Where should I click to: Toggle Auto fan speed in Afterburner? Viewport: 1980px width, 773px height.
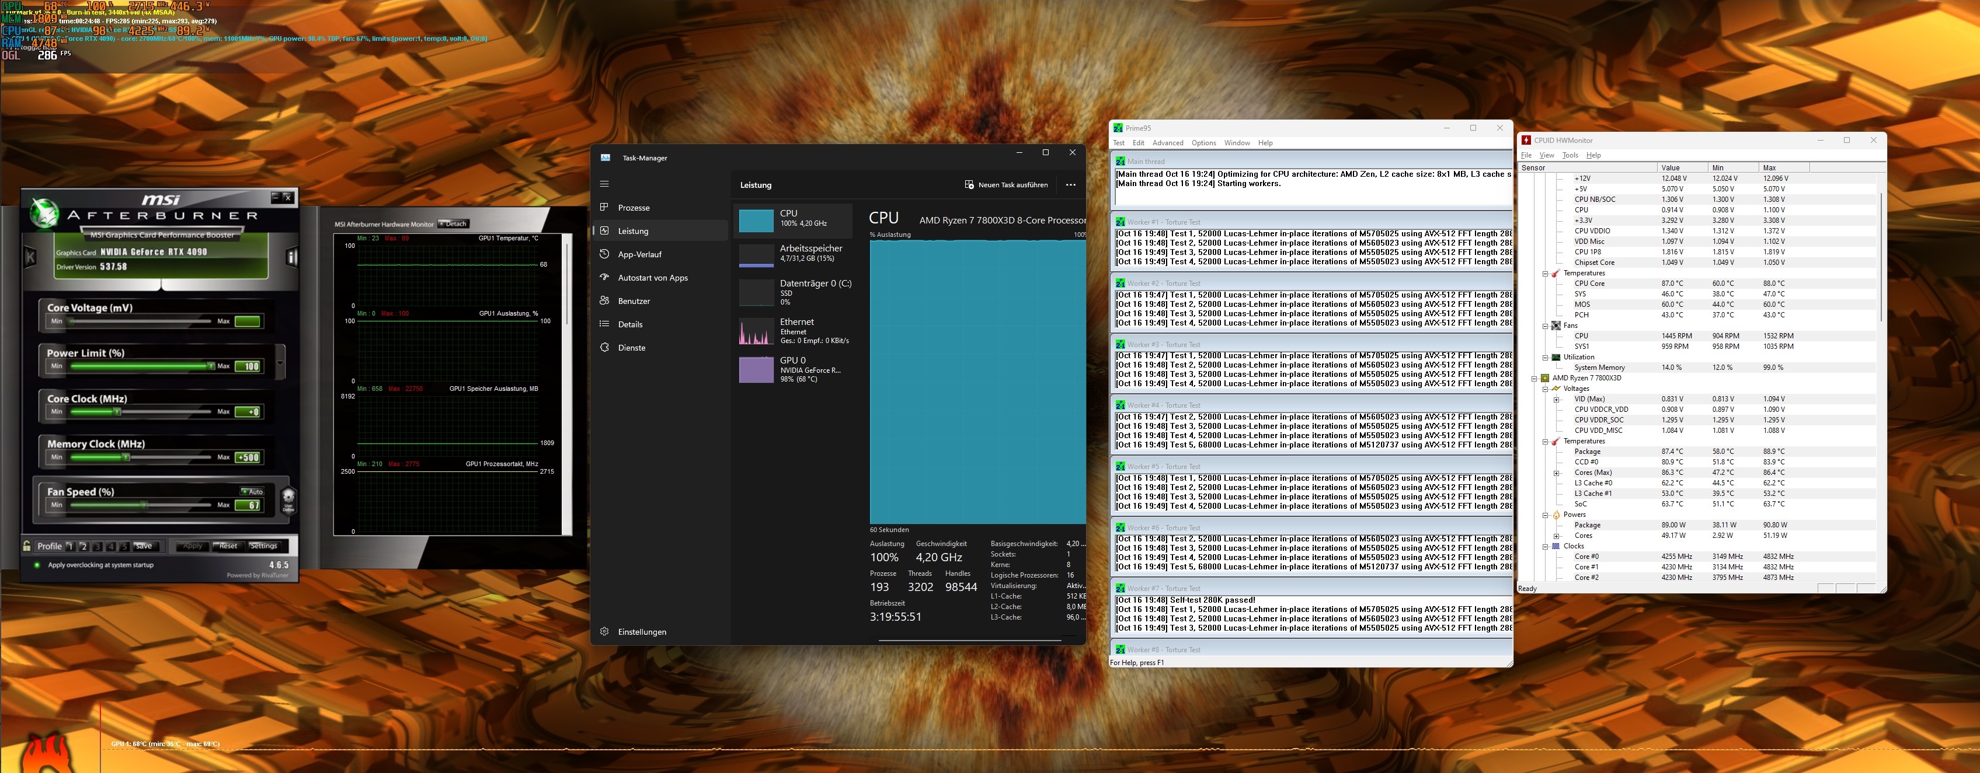tap(252, 491)
